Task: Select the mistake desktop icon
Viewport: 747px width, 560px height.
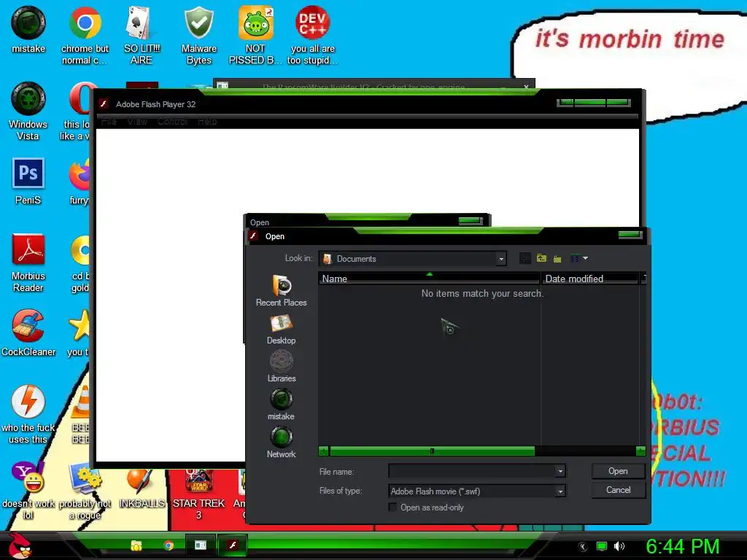Action: [x=28, y=29]
